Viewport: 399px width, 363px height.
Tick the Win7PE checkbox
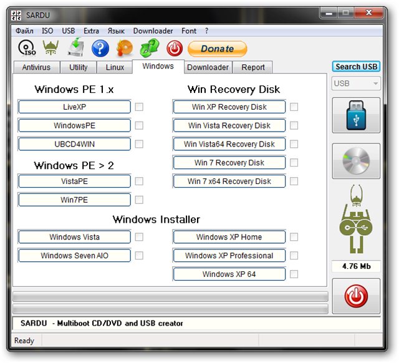(139, 200)
